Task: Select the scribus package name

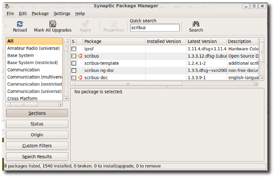Action: point(92,56)
